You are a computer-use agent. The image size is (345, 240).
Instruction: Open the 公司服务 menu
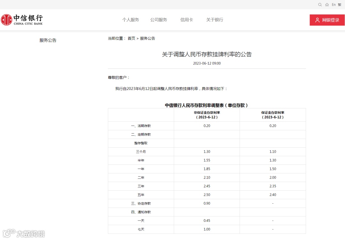[x=159, y=20]
